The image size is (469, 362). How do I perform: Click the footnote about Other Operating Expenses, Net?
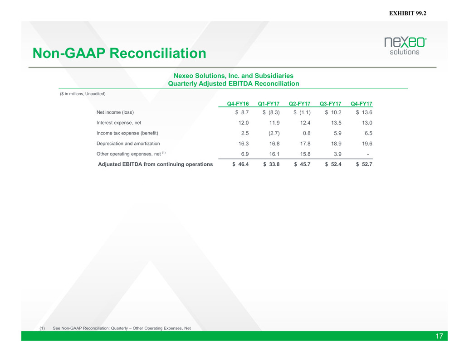pos(121,328)
